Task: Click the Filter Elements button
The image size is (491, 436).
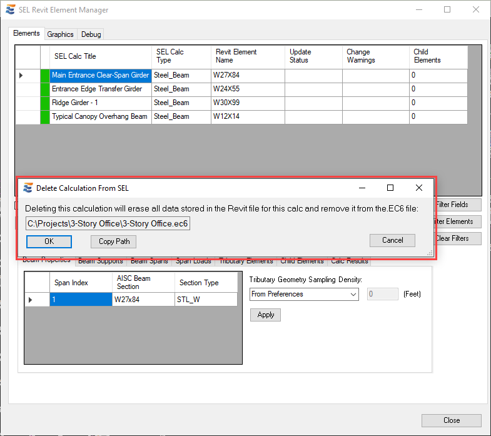Action: coord(458,222)
